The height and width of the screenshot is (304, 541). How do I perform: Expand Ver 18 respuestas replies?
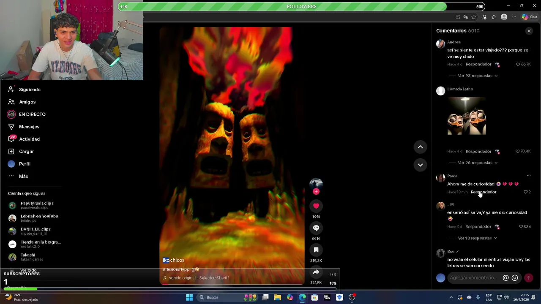[x=478, y=238]
